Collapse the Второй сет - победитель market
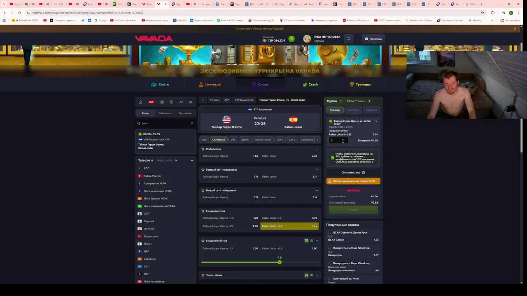Screen dimensions: 527x296 point(317,190)
